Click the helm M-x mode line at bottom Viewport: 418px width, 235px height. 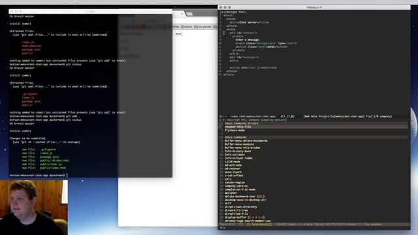314,225
